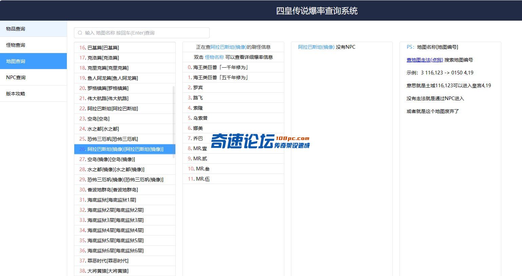Select map 19 鱼人阿龙篇
This screenshot has height=276, width=522.
[x=125, y=78]
